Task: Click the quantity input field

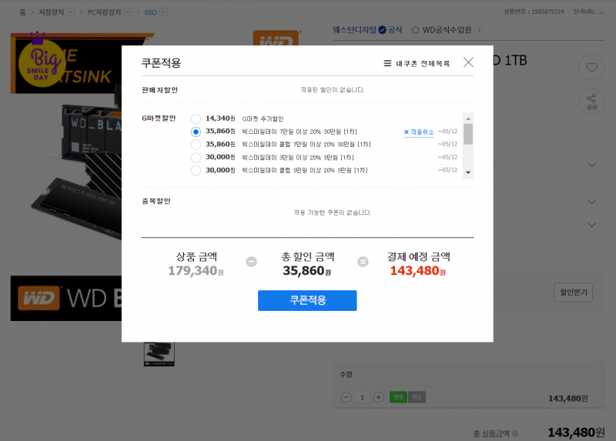Action: [x=362, y=397]
